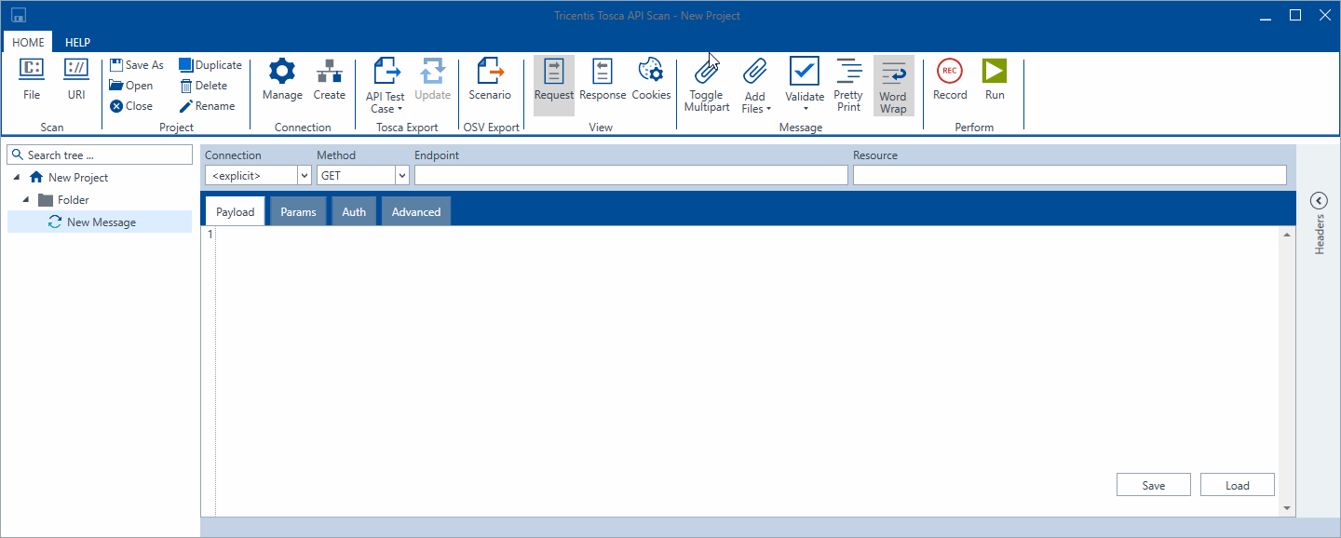Expand the Headers side panel arrow

coord(1319,201)
